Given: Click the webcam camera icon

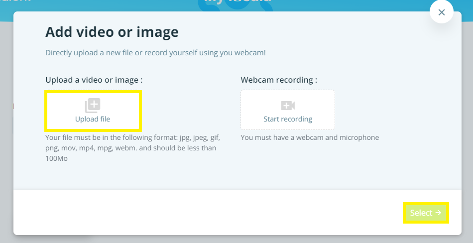Looking at the screenshot, I should click(288, 106).
